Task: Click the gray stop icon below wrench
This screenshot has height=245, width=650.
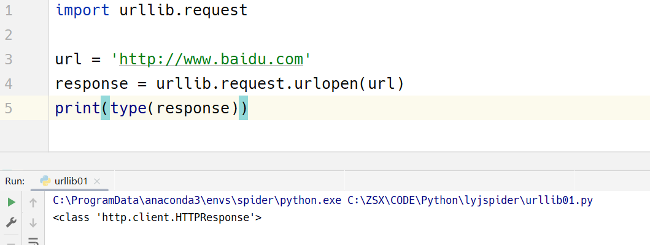Action: coord(12,243)
